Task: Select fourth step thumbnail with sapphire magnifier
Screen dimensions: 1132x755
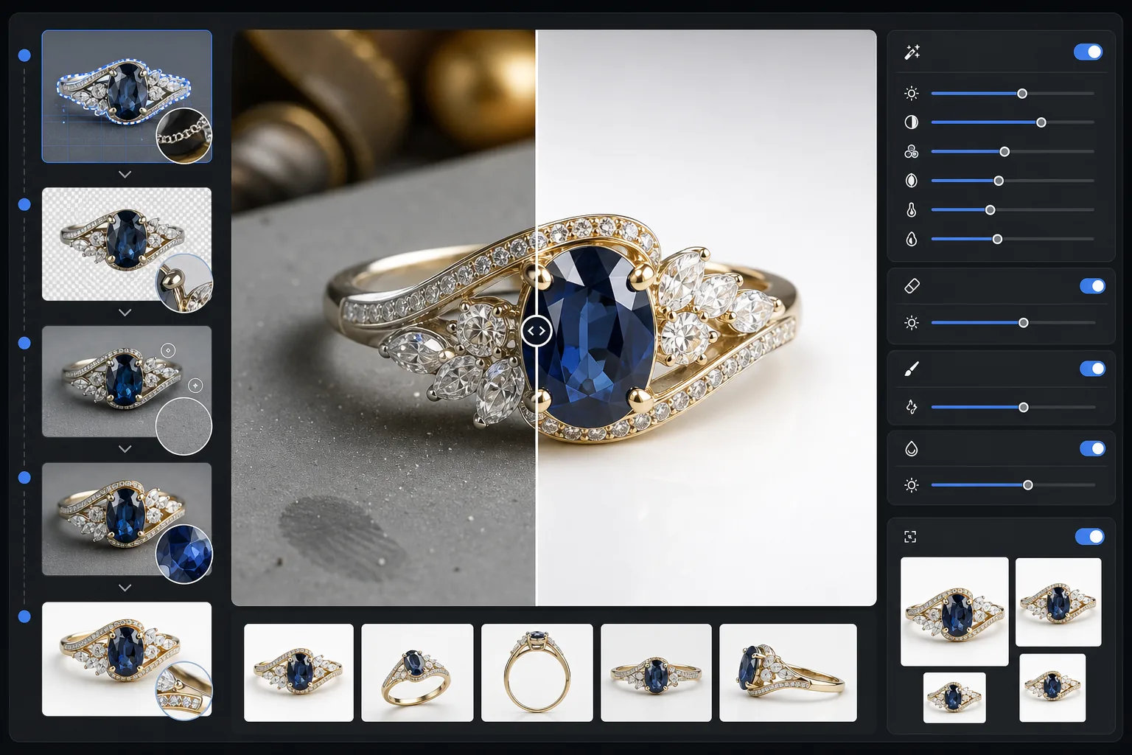Action: click(127, 519)
